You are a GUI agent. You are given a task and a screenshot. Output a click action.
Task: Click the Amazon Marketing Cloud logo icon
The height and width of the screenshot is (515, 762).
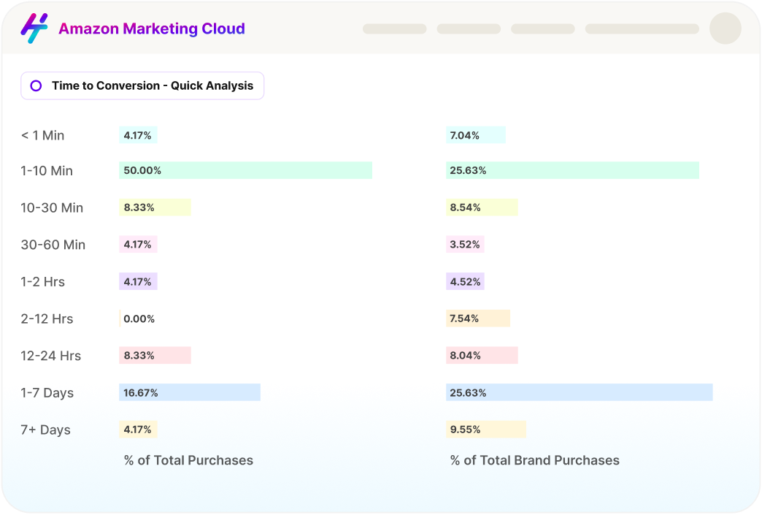coord(35,28)
